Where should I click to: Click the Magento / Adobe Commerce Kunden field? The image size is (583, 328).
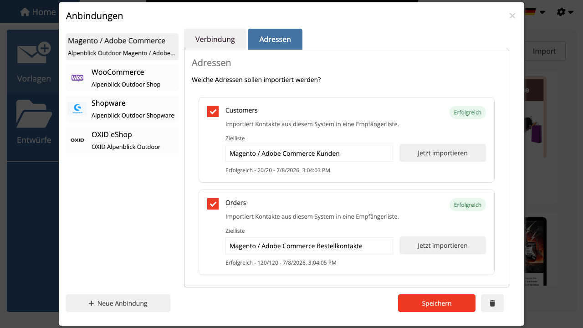click(x=309, y=154)
